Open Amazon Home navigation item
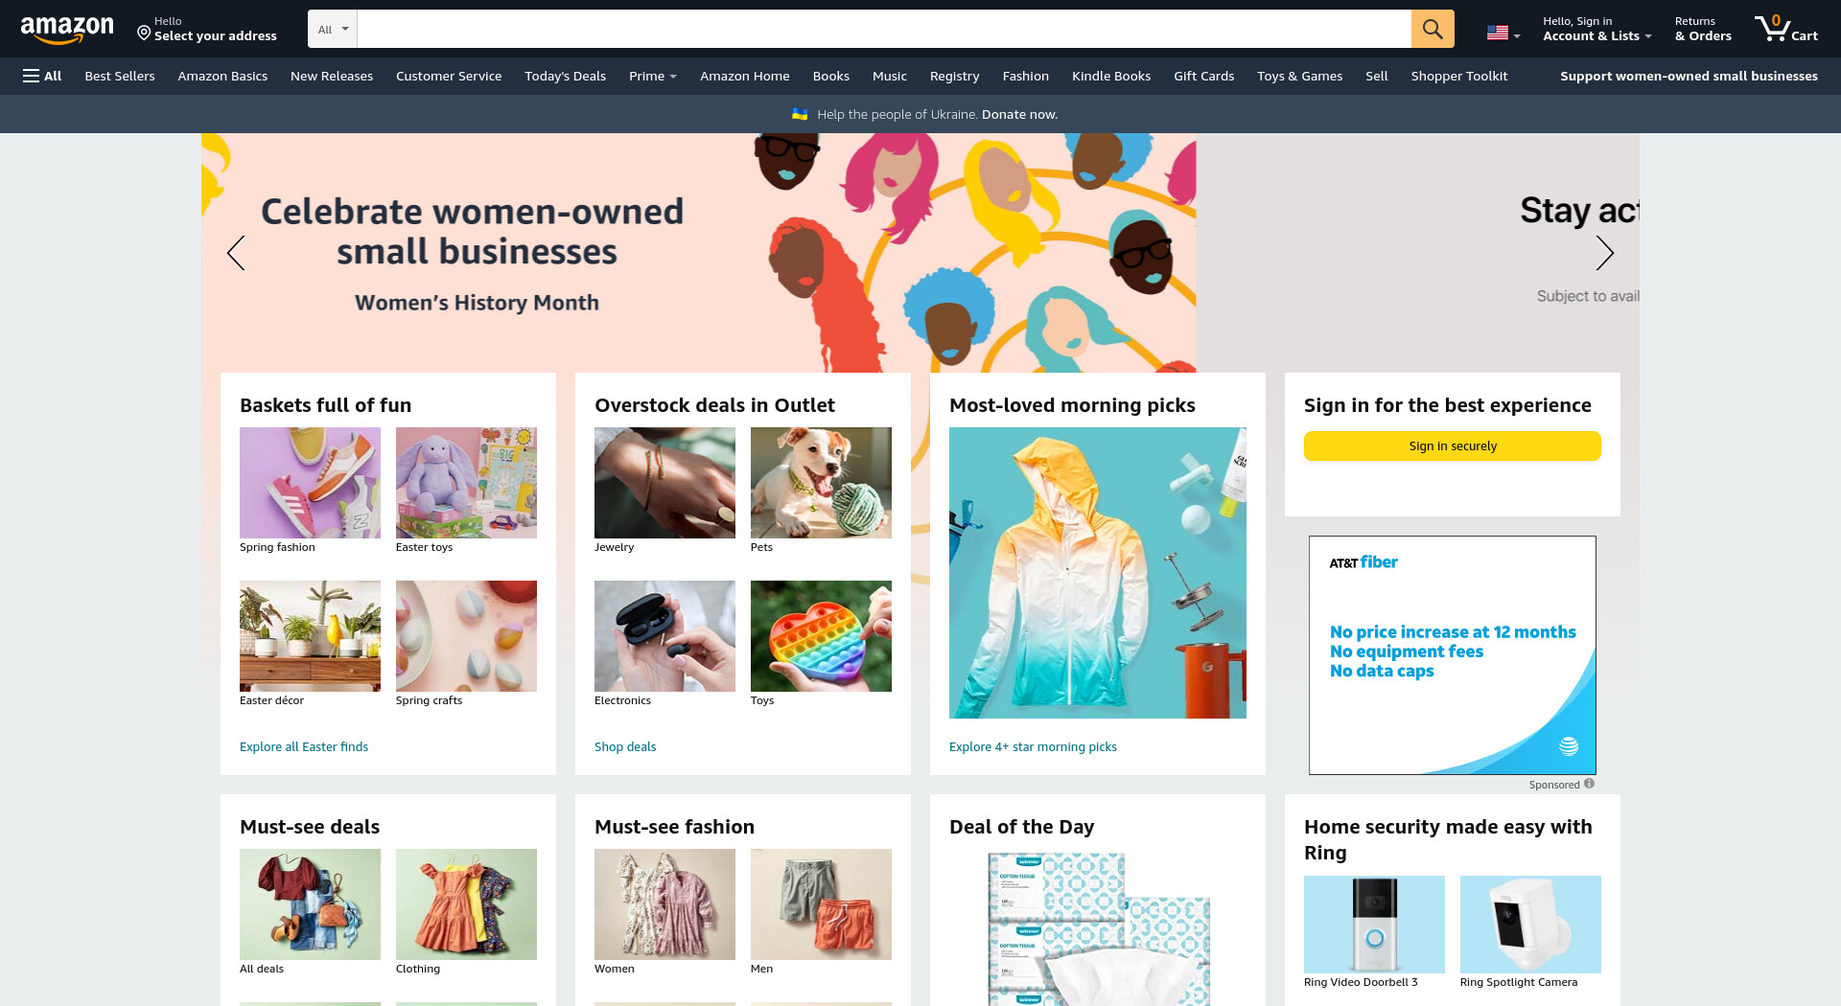Viewport: 1841px width, 1006px height. pyautogui.click(x=745, y=76)
